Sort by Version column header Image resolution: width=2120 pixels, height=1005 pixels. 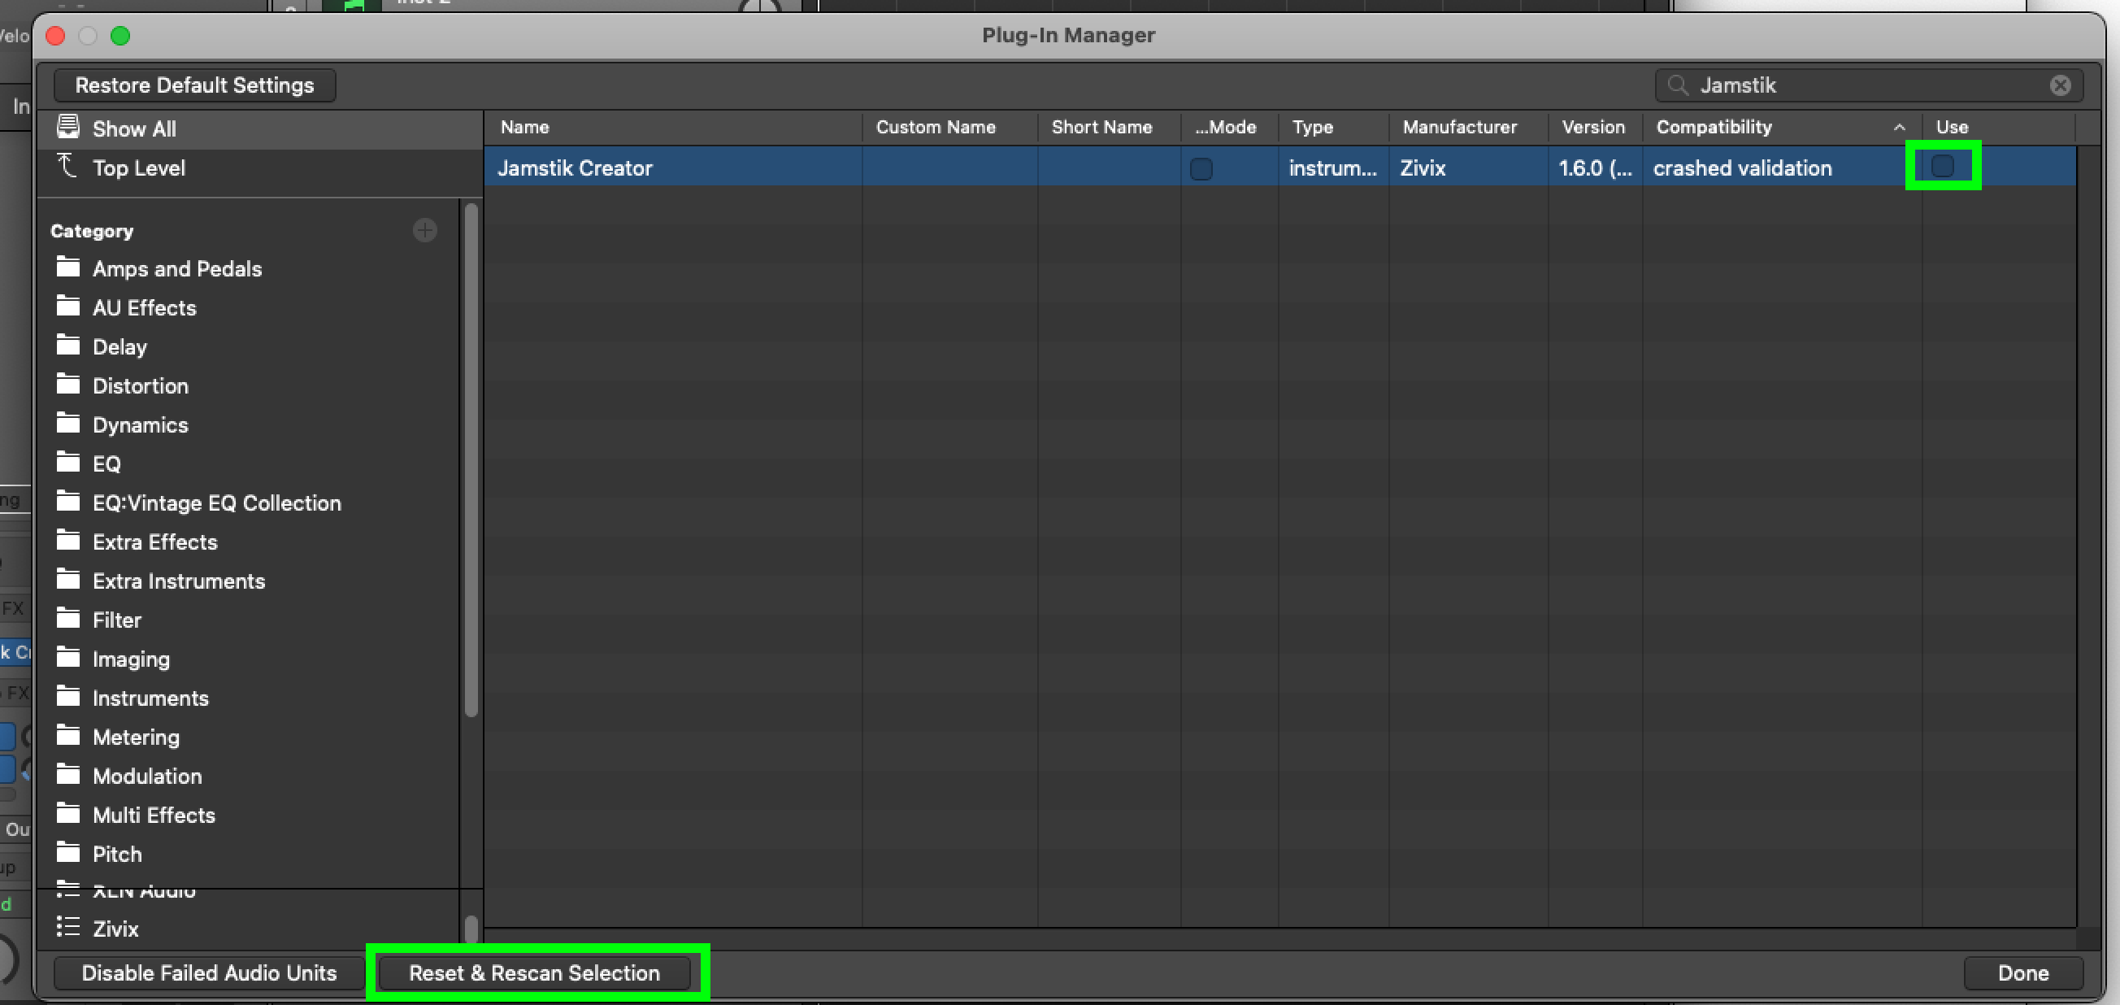1593,128
